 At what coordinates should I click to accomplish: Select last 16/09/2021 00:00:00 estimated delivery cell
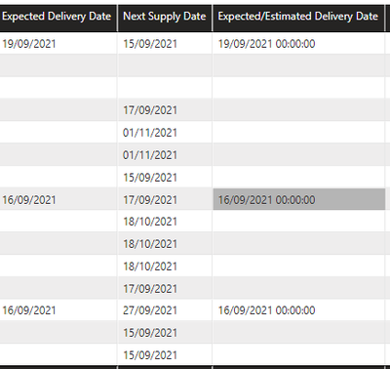coord(266,310)
